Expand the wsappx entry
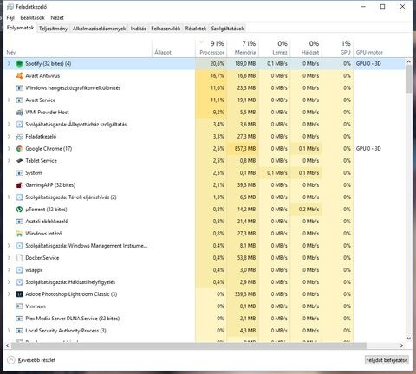Image resolution: width=416 pixels, height=374 pixels. click(9, 269)
